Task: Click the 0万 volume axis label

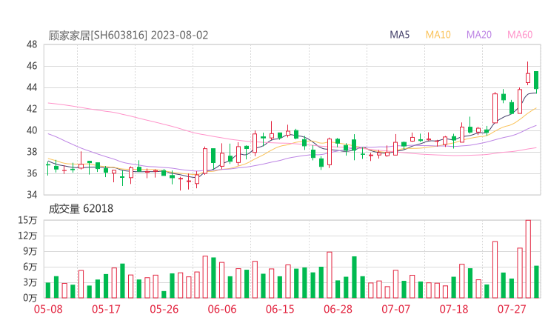Action: [30, 298]
